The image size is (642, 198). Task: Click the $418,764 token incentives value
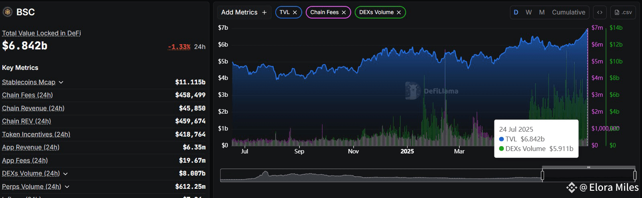[x=190, y=135]
